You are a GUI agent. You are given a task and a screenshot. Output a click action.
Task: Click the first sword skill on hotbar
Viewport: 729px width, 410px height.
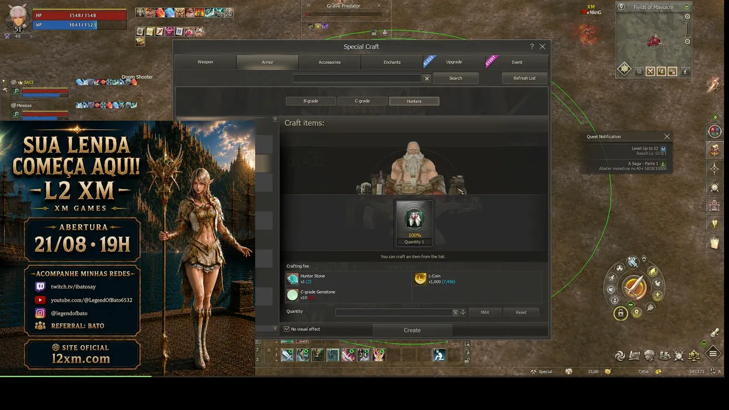(x=287, y=355)
